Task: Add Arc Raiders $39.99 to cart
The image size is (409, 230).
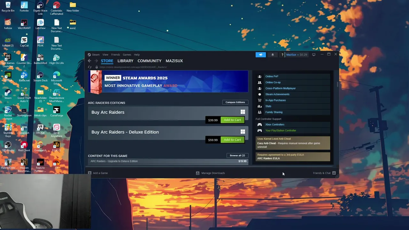Action: coord(232,120)
